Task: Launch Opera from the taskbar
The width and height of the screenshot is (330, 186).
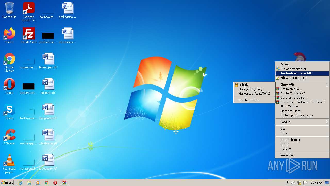Action: coord(55,183)
